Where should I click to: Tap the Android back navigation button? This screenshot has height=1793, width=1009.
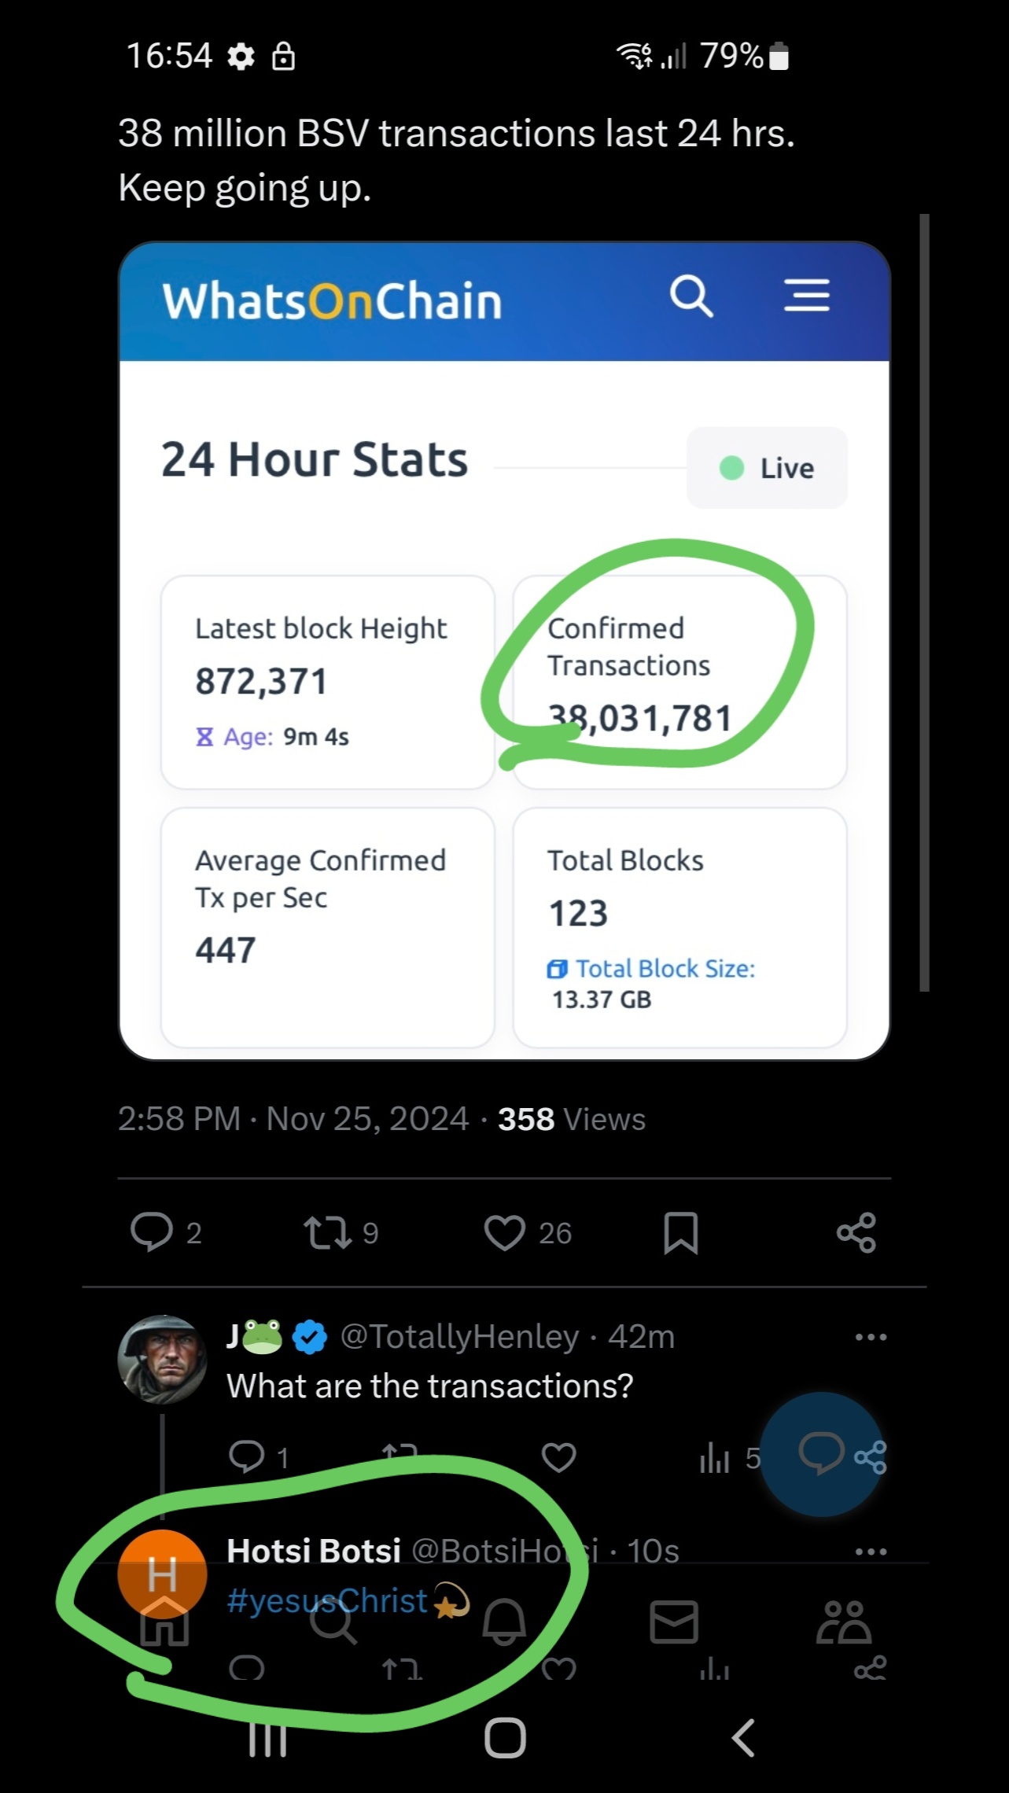coord(743,1737)
